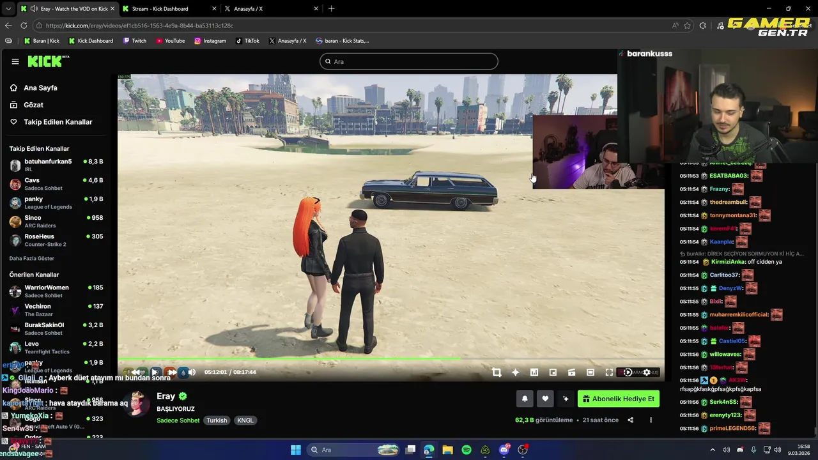Open BurakSakinOl recommended channel
Viewport: 818px width, 460px height.
[x=56, y=328]
